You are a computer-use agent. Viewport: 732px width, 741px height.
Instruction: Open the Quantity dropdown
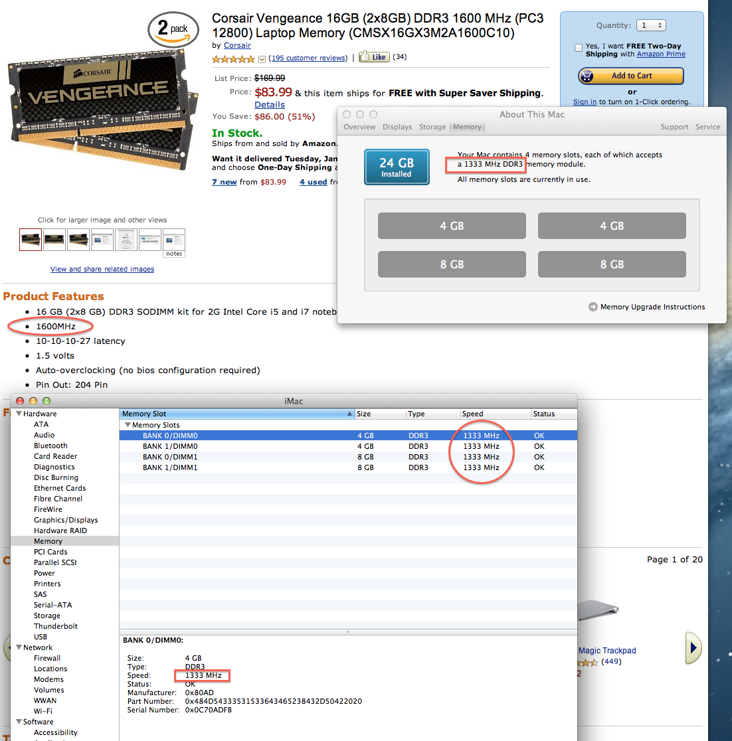pos(651,25)
